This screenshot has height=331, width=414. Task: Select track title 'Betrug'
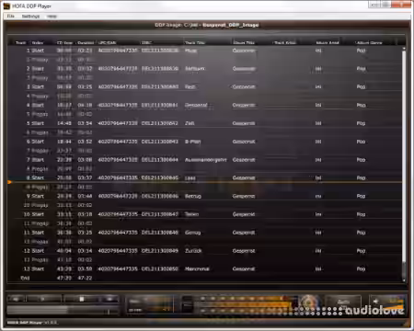click(x=193, y=196)
